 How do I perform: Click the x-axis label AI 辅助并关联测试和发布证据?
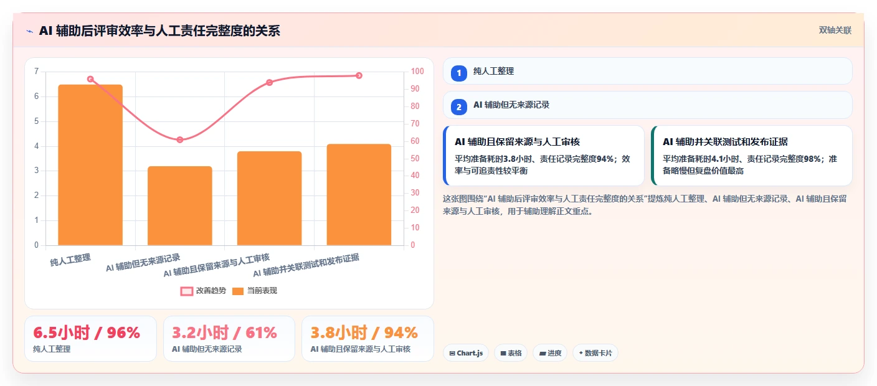(306, 265)
